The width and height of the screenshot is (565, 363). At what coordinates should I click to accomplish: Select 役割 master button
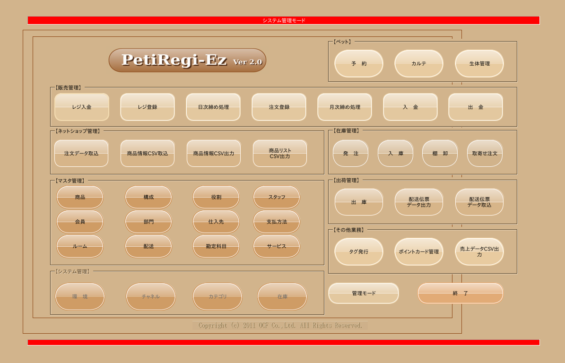[x=216, y=197]
